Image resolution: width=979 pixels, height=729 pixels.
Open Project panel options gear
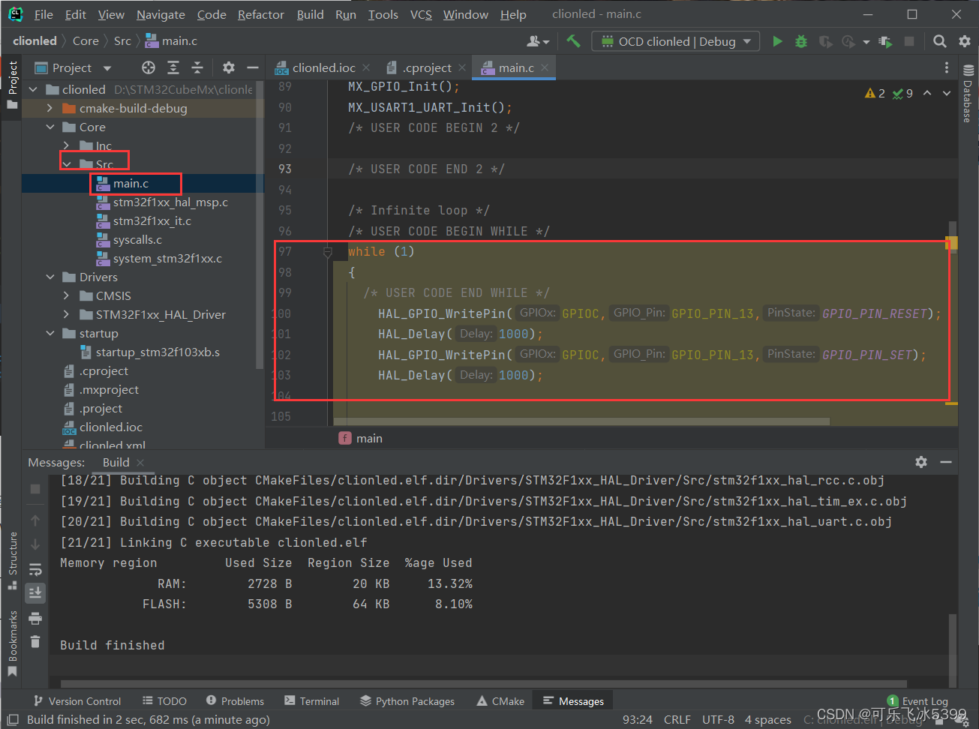[229, 67]
